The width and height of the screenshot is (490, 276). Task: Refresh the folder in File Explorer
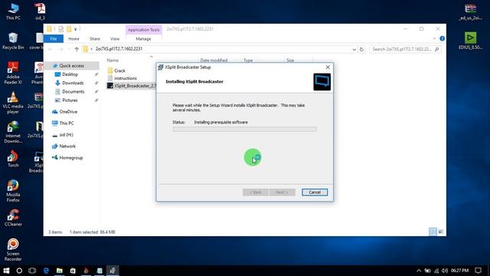(x=361, y=49)
